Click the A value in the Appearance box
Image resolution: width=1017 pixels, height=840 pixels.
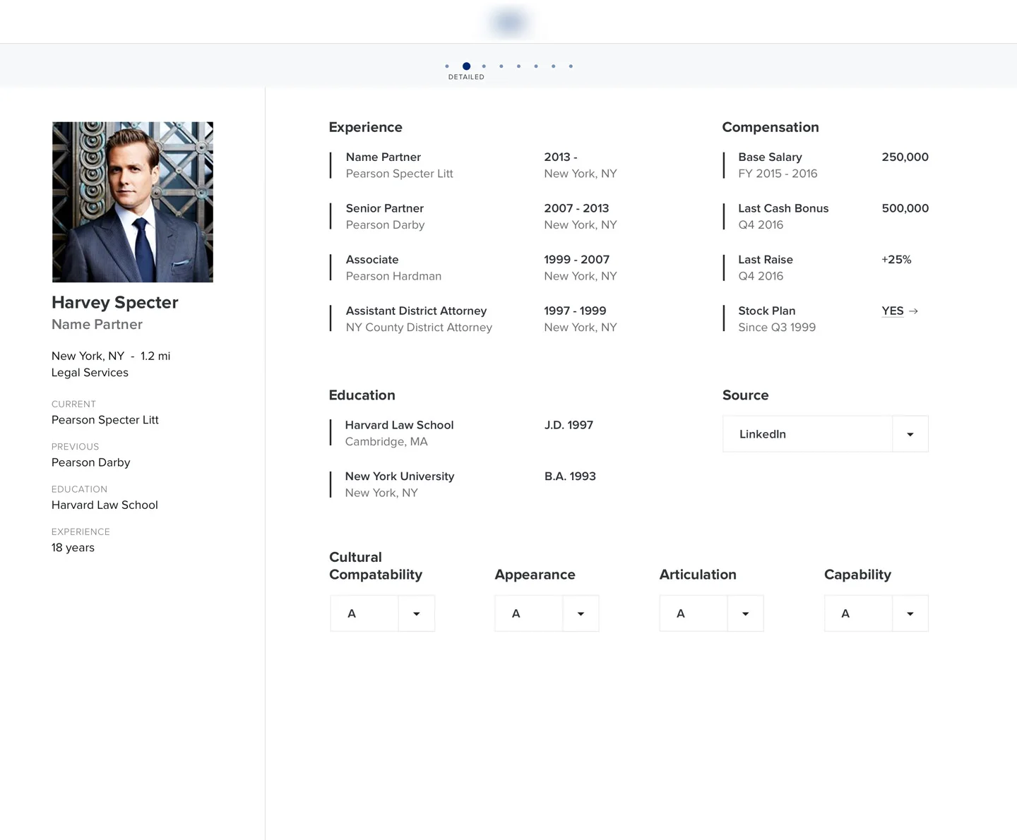[516, 613]
